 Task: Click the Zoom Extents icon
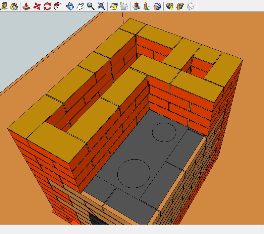click(x=101, y=6)
